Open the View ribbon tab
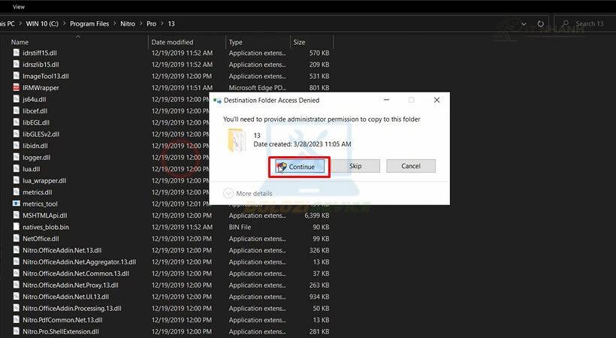This screenshot has height=338, width=616. [19, 7]
